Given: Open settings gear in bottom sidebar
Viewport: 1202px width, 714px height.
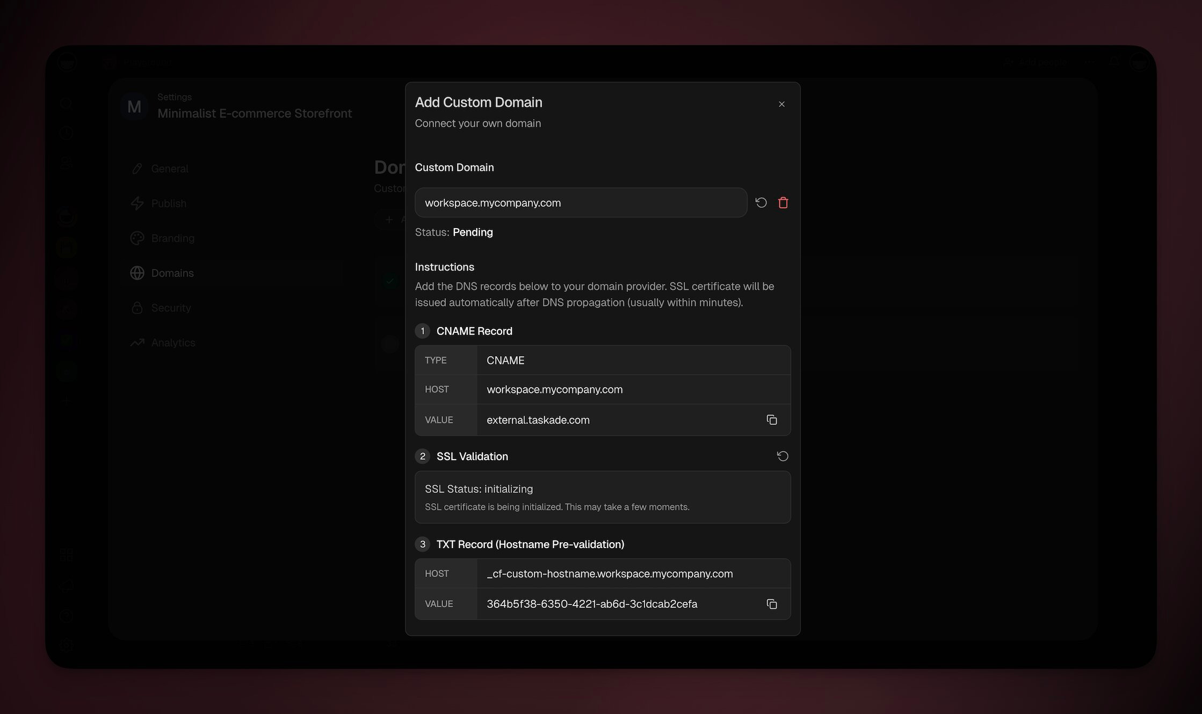Looking at the screenshot, I should [x=67, y=646].
